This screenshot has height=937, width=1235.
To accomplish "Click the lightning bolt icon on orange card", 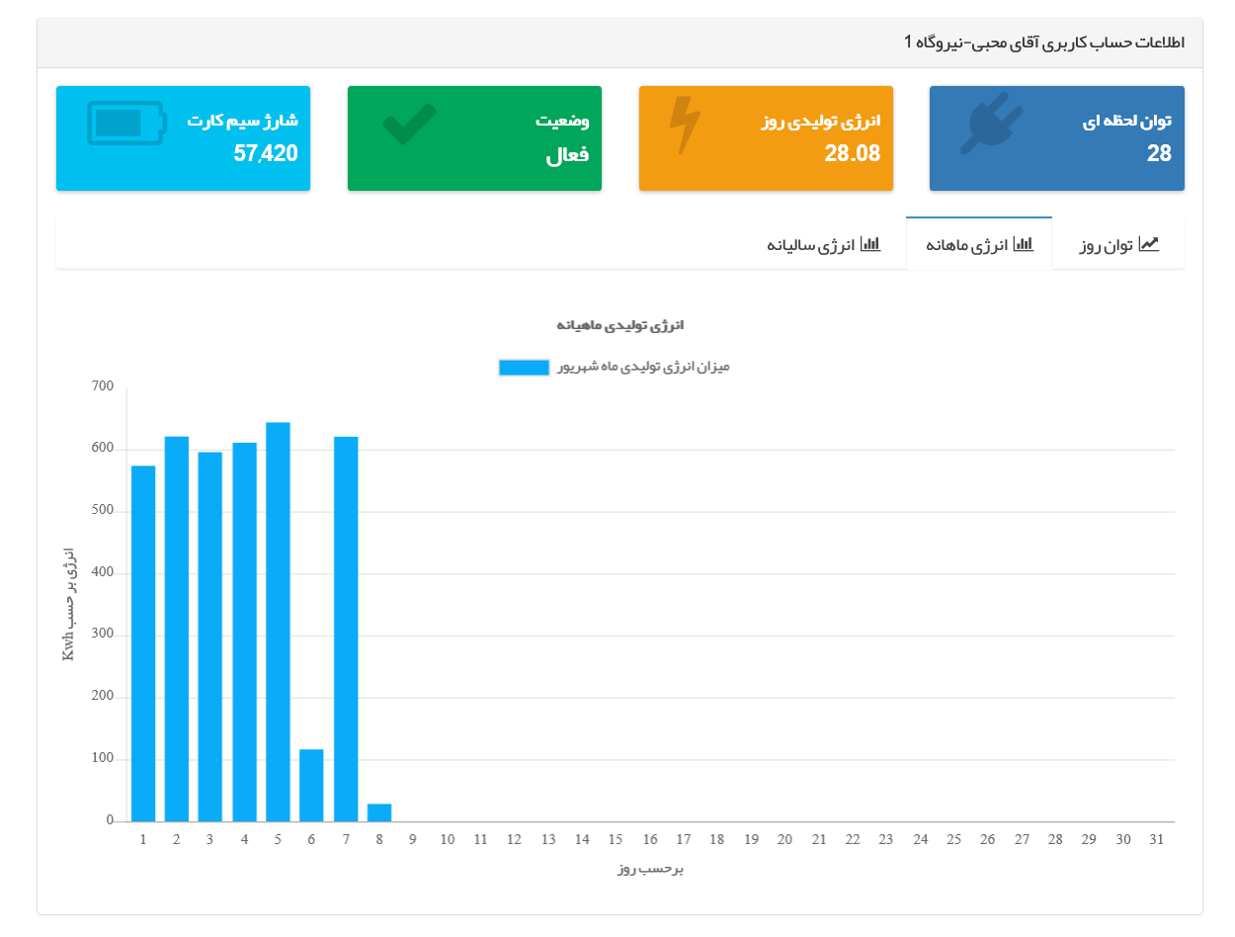I will (684, 126).
